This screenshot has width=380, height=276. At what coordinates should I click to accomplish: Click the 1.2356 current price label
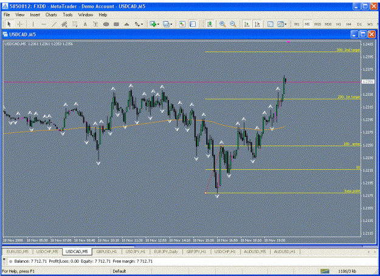[x=368, y=82]
